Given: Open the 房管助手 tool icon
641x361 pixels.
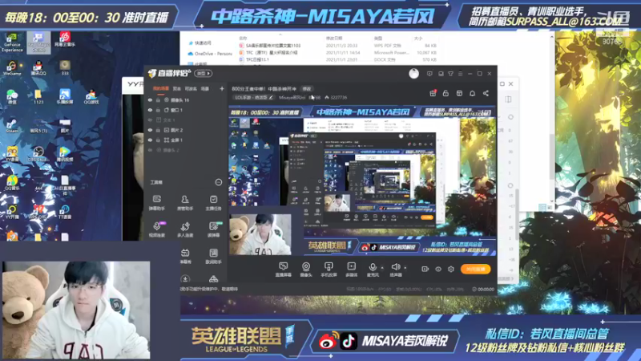Looking at the screenshot, I should pyautogui.click(x=185, y=202).
